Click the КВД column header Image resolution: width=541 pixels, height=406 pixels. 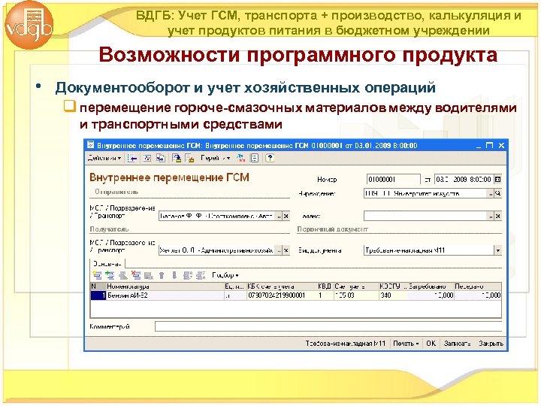pyautogui.click(x=325, y=286)
